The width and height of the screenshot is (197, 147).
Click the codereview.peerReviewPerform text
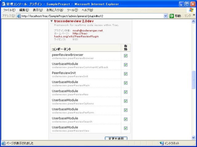point(73,113)
